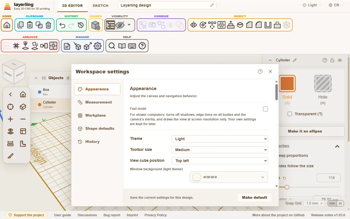Click the home view icon in navigation panel

(x=23, y=94)
